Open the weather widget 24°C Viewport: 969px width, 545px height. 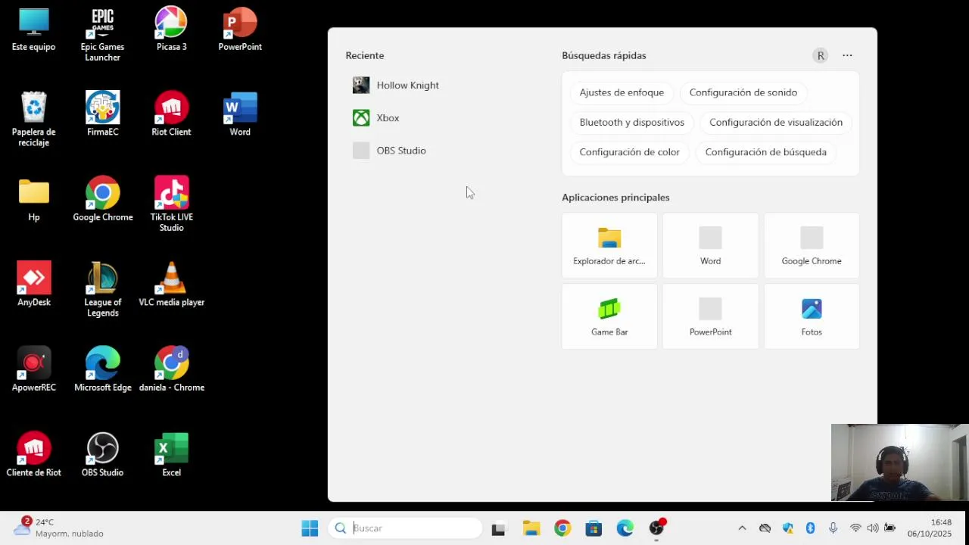[x=59, y=528]
